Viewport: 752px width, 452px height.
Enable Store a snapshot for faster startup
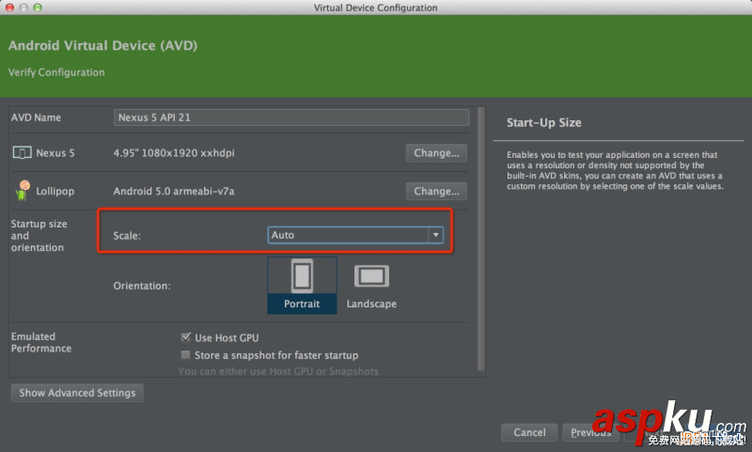pos(185,354)
